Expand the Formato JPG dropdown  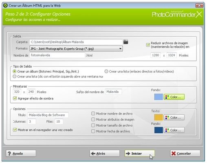pos(76,48)
